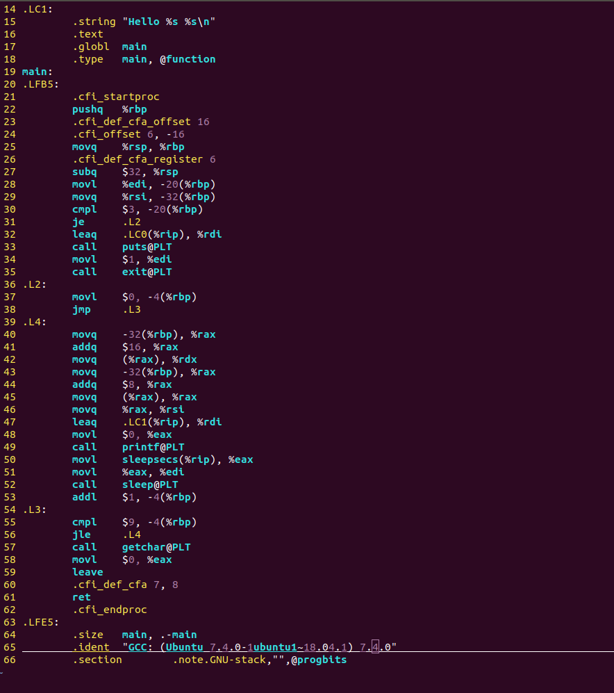Click movl $1, %edi instruction
The width and height of the screenshot is (614, 693).
[122, 259]
